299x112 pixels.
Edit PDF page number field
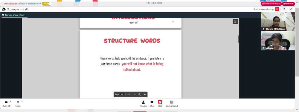click(x=122, y=94)
